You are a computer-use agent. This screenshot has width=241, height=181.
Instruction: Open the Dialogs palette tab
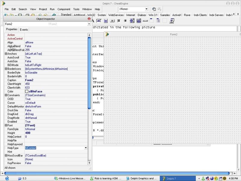[x=142, y=15]
